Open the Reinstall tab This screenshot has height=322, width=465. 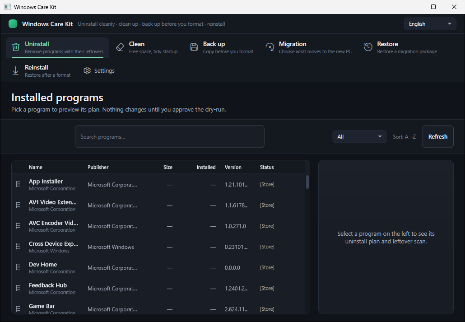click(x=41, y=70)
